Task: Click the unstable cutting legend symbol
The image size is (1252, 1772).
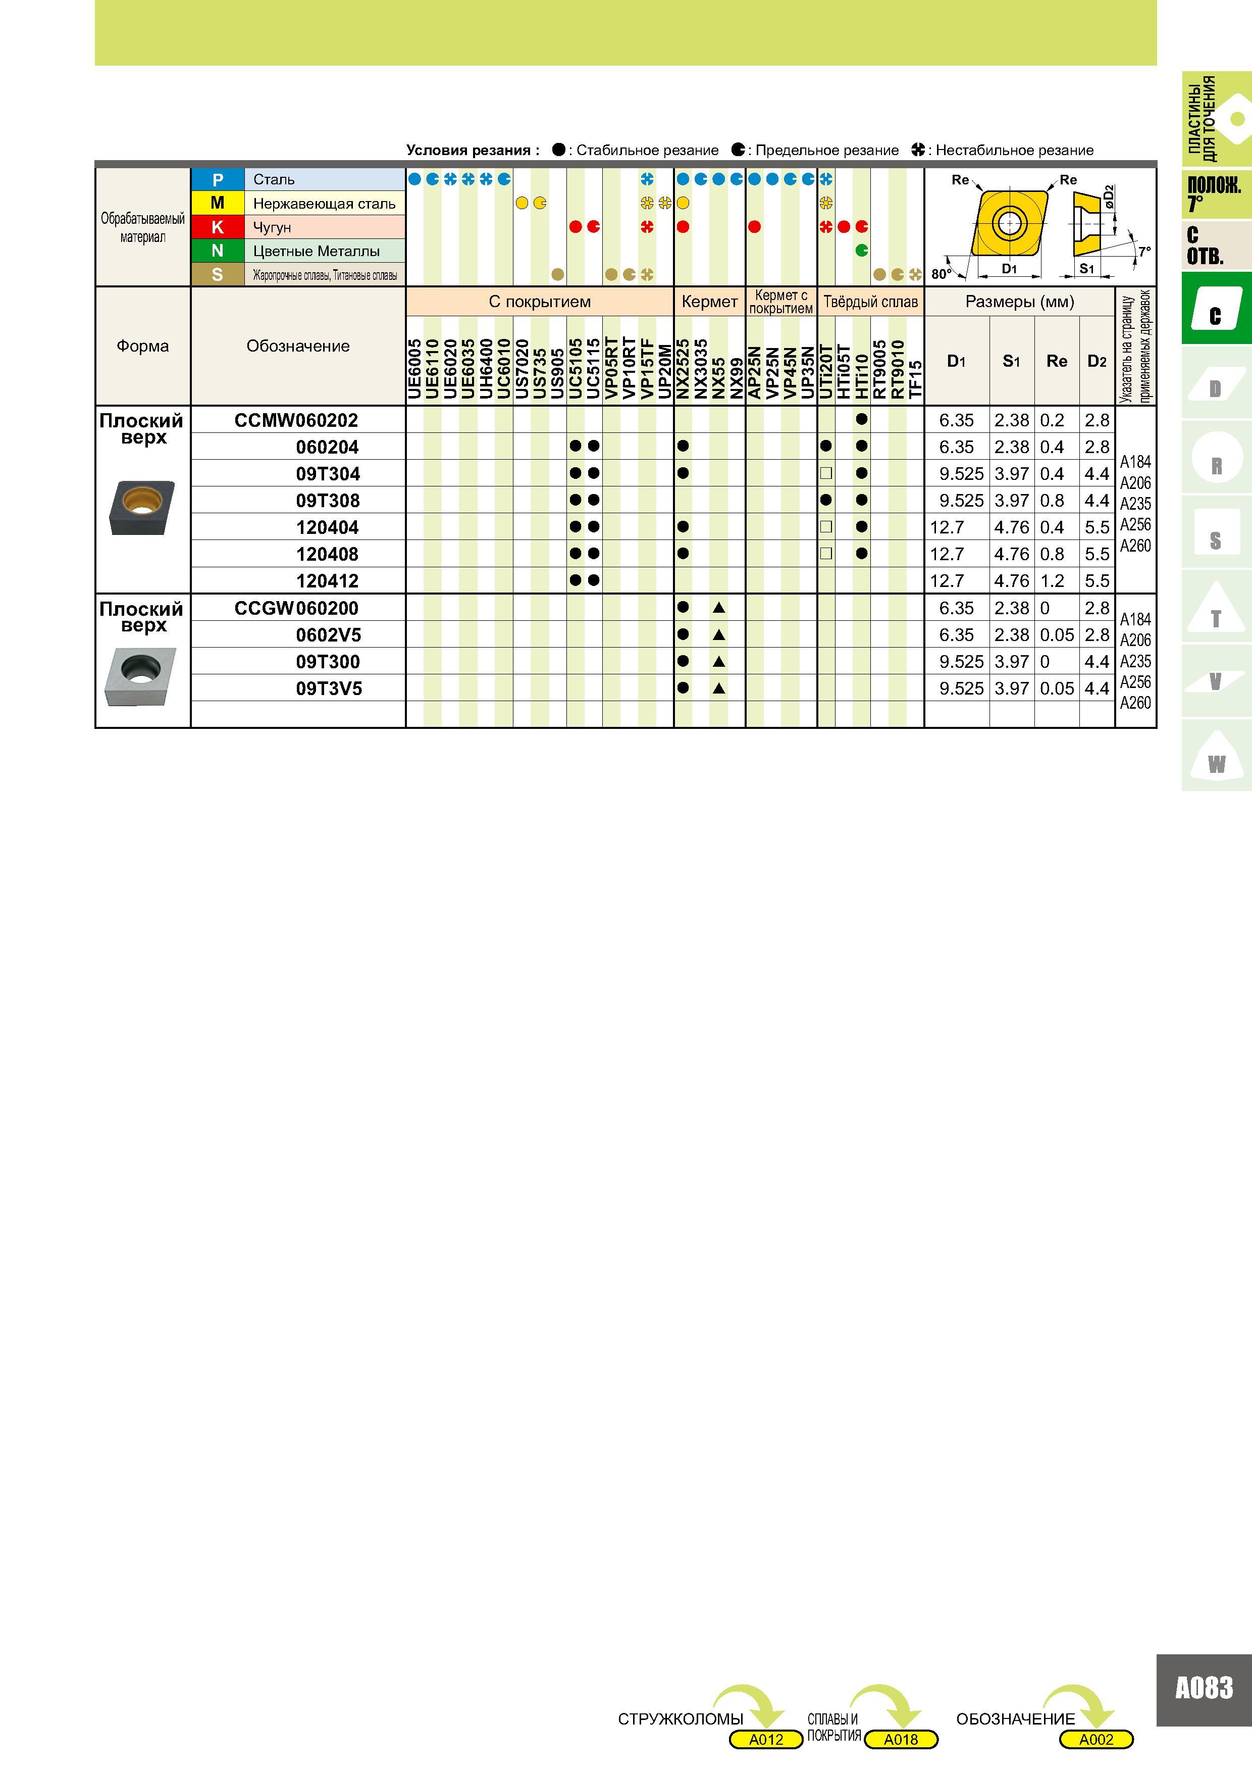Action: (918, 150)
